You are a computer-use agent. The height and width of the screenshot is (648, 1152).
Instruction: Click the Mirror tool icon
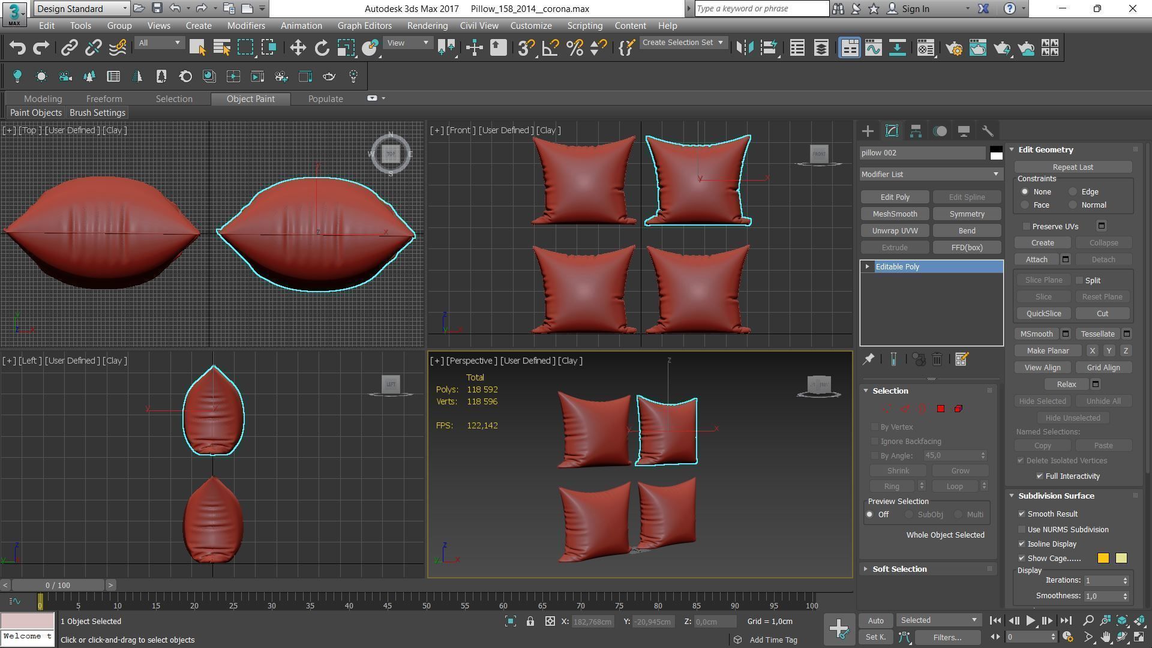(745, 48)
